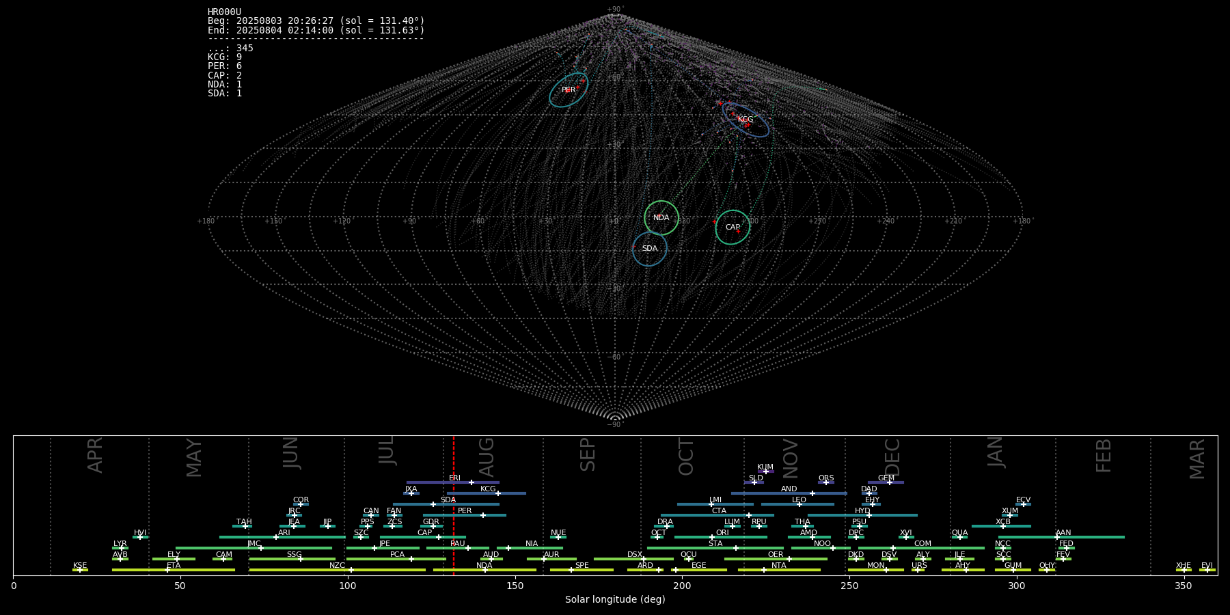
Task: Click the "KCG: 9" count line
Action: [225, 57]
